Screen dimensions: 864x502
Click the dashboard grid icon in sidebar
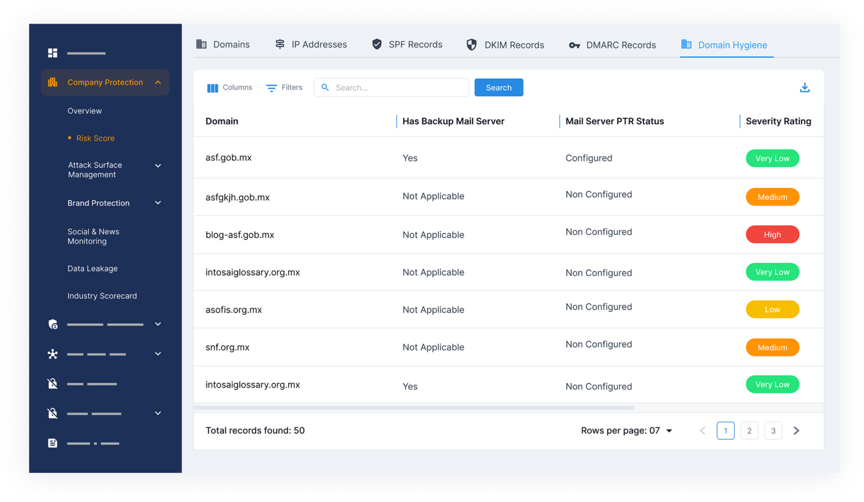(x=53, y=53)
